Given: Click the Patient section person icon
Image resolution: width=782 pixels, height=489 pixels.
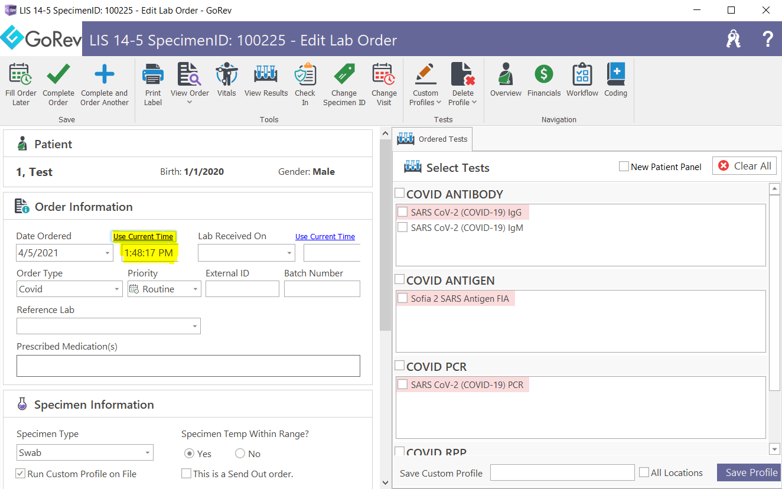Looking at the screenshot, I should [22, 144].
